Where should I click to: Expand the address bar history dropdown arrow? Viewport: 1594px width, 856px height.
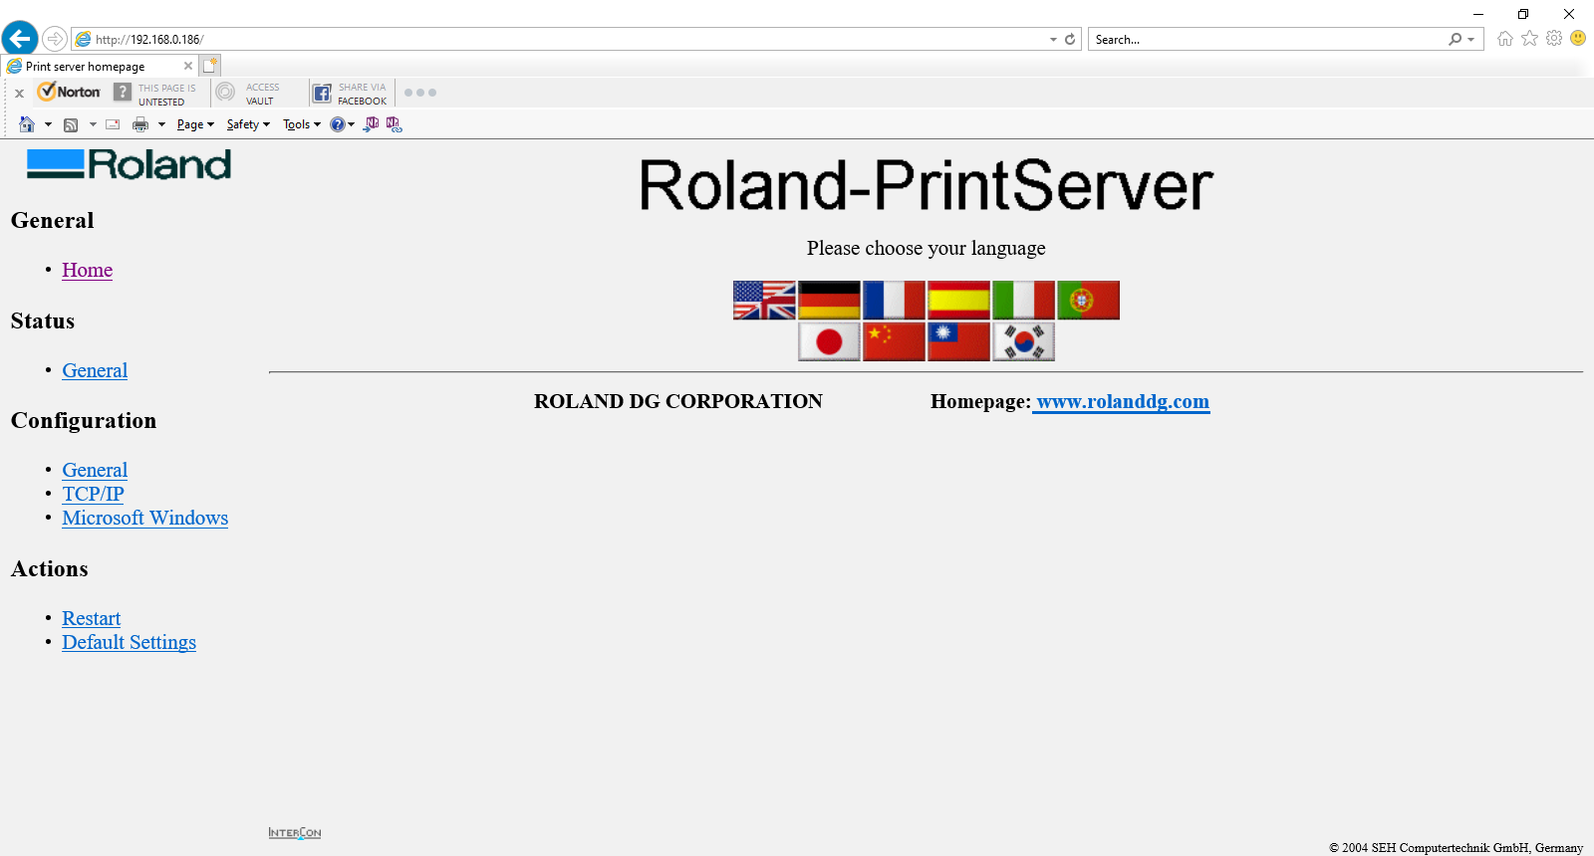click(1053, 40)
